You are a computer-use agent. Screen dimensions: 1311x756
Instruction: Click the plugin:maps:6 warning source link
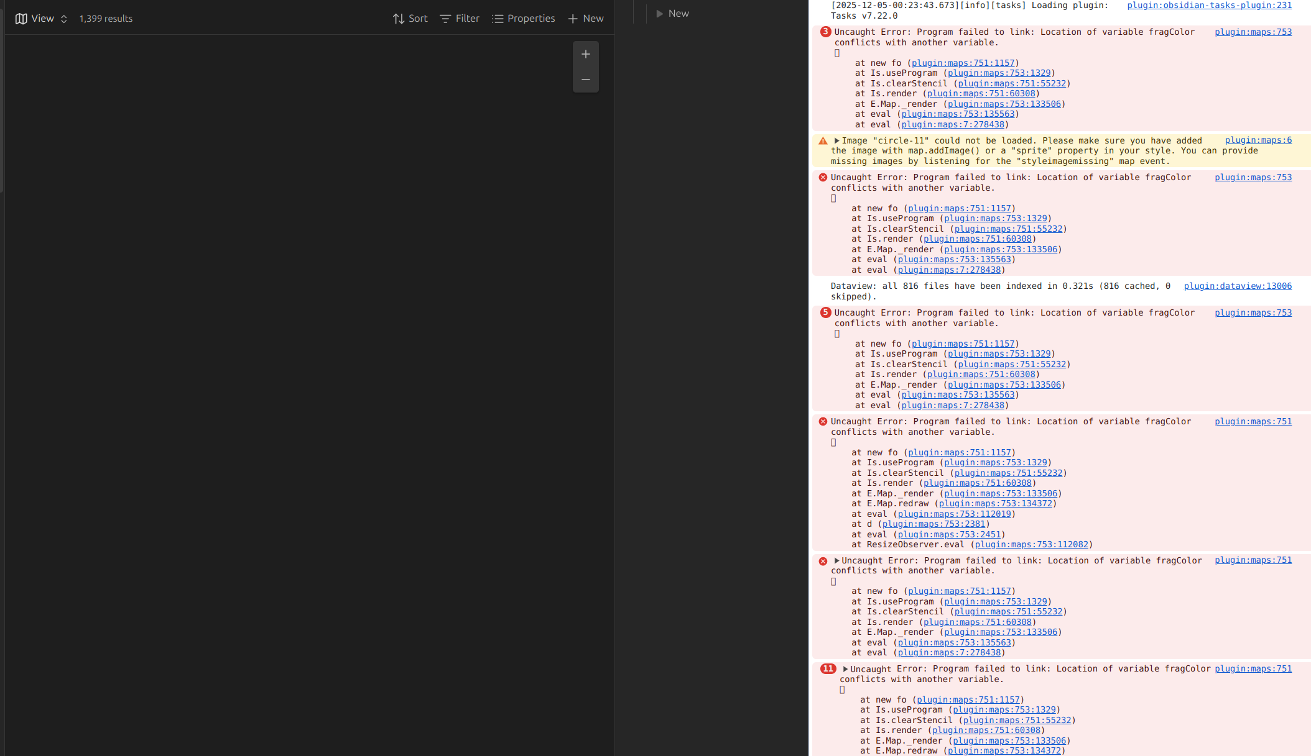pos(1258,140)
